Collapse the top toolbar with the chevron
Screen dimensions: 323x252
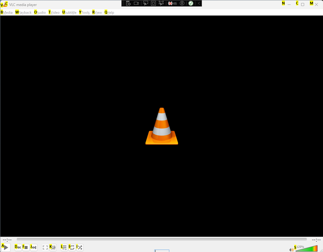[x=199, y=3]
